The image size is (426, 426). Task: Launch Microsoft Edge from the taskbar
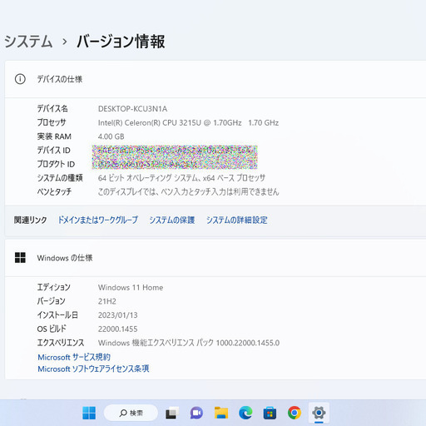pyautogui.click(x=245, y=413)
